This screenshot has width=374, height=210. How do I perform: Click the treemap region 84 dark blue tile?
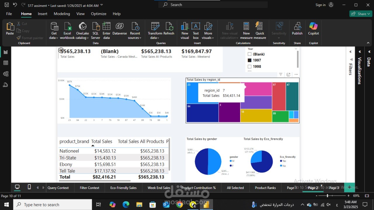pyautogui.click(x=202, y=113)
